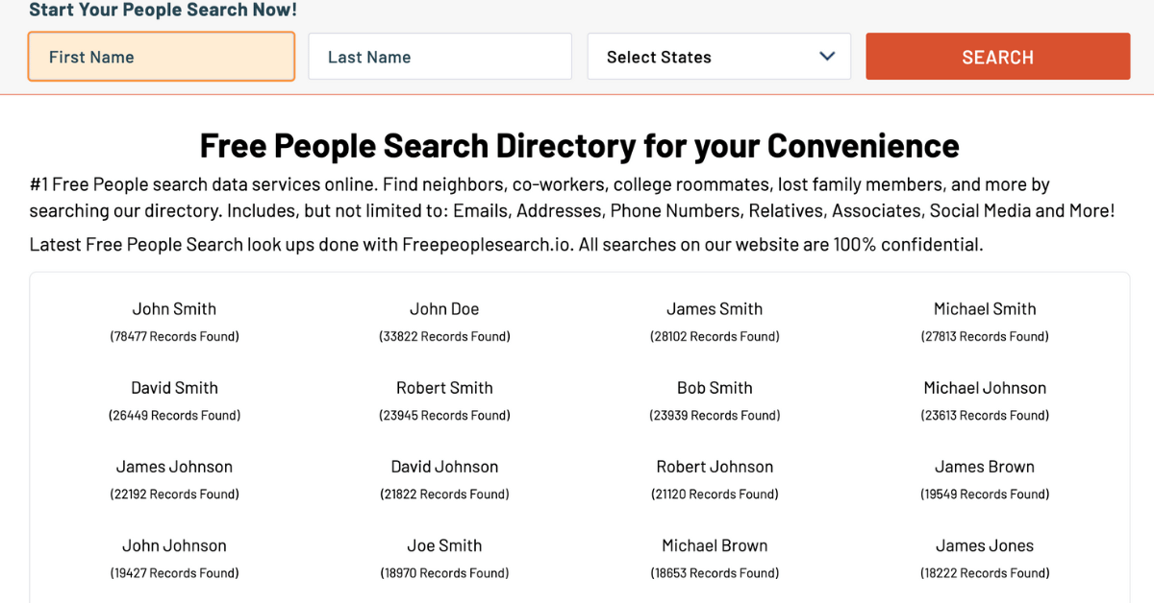Open the John Johnson search listing
This screenshot has height=603, width=1154.
click(x=174, y=544)
